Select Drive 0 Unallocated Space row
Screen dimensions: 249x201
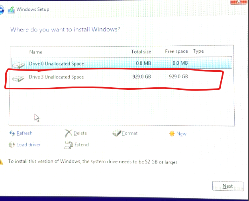click(122, 63)
